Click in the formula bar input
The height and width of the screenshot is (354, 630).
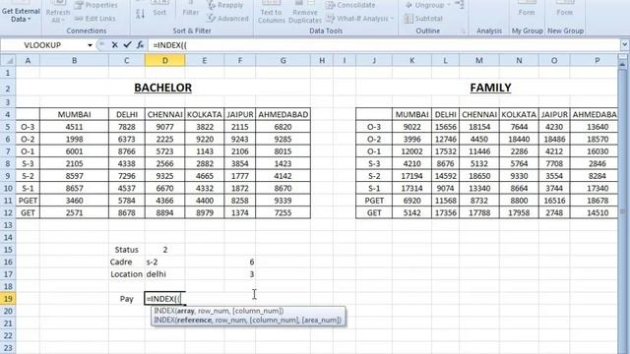tap(384, 45)
